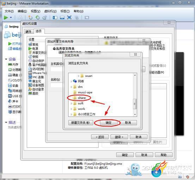
Task: Click the take snapshot toolbar icon
Action: click(x=30, y=18)
